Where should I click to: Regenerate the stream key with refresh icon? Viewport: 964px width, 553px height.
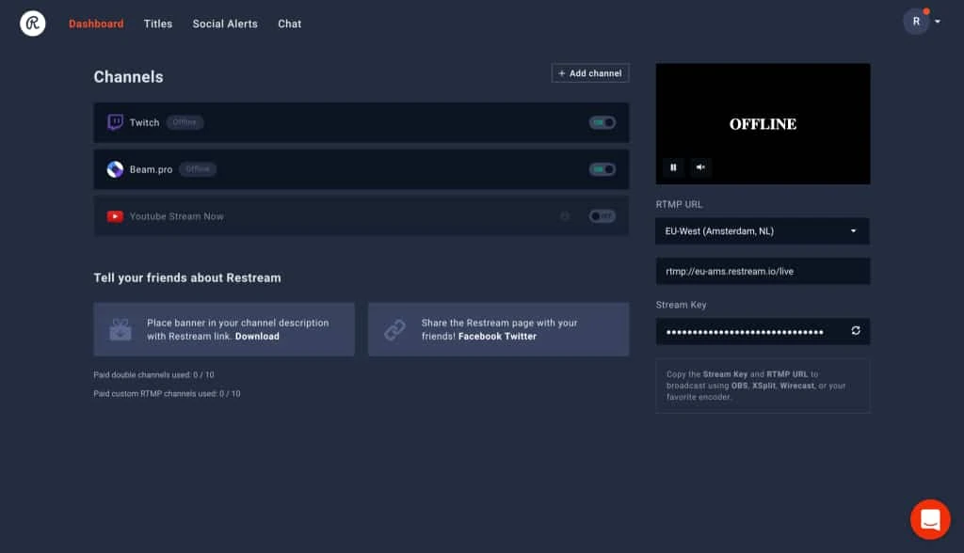(856, 331)
